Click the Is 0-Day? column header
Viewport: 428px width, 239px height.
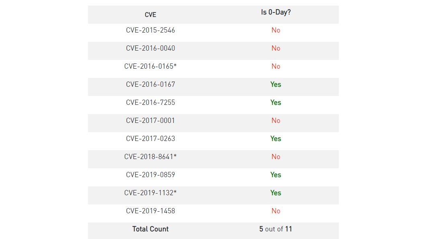pyautogui.click(x=276, y=12)
